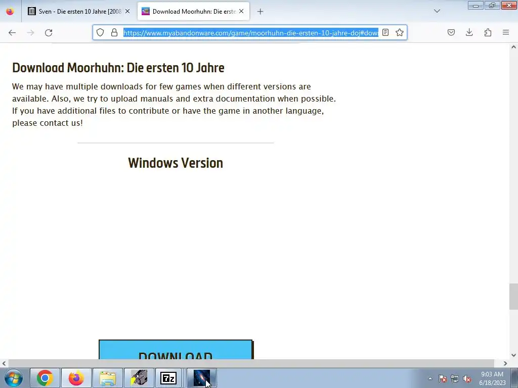Open Firefox View pinned icon
The height and width of the screenshot is (388, 518).
tap(10, 11)
